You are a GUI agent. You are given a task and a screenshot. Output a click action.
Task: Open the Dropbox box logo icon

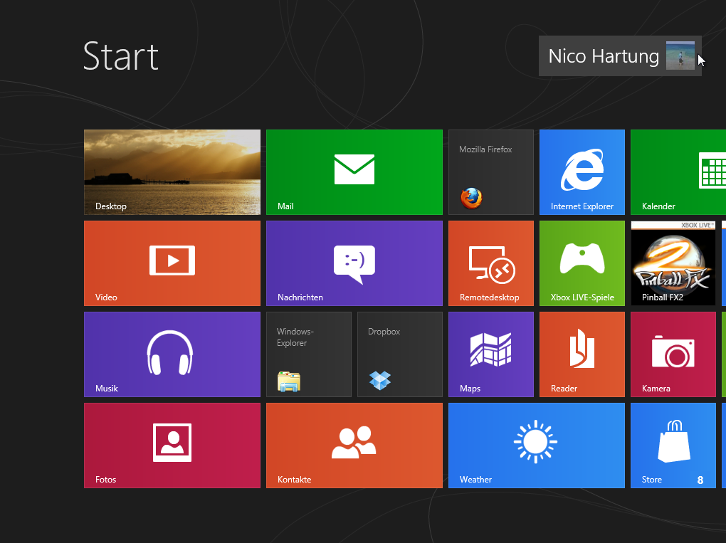(380, 381)
